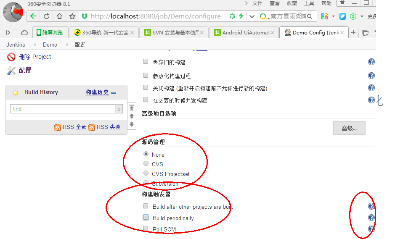
Task: Go to browser home page icon
Action: point(59,16)
